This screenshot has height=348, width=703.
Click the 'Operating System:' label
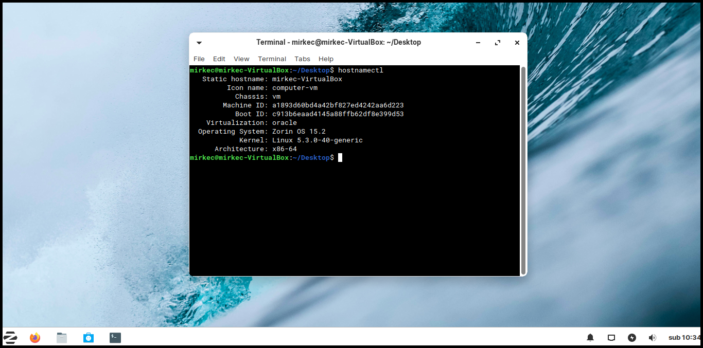click(x=233, y=131)
